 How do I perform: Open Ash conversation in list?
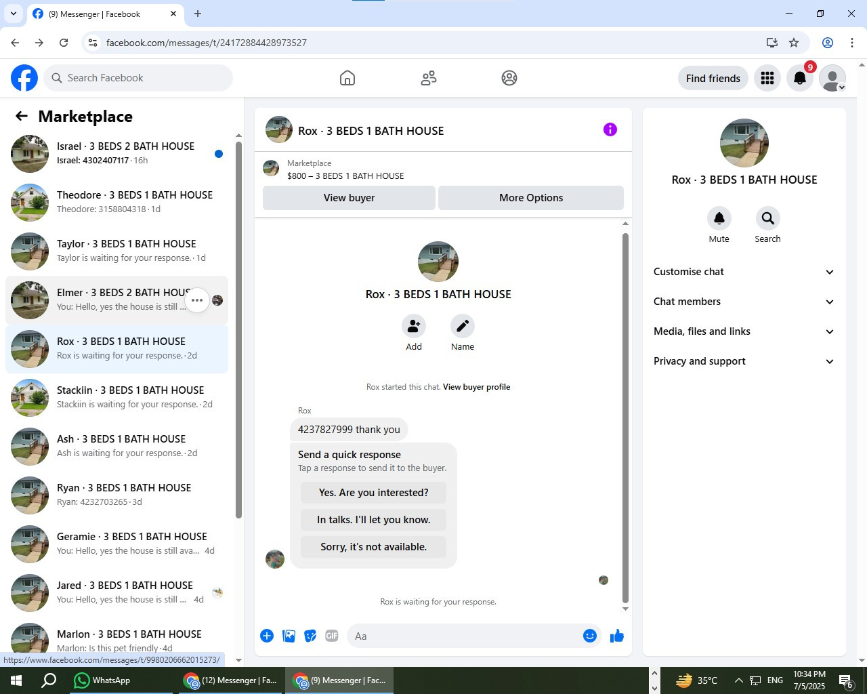[x=117, y=447]
